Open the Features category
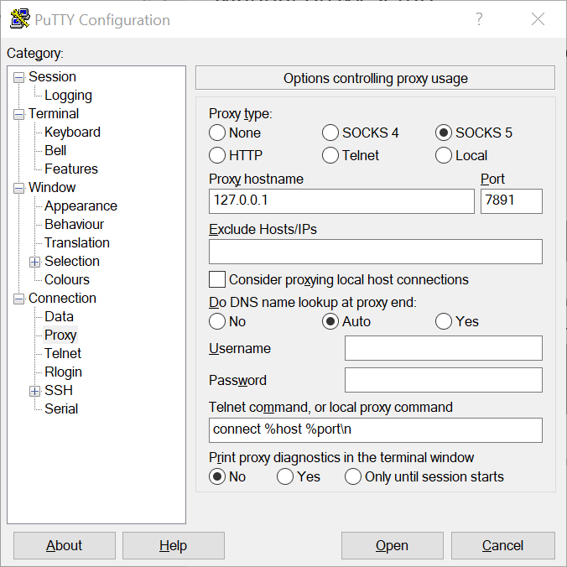This screenshot has height=567, width=567. pyautogui.click(x=70, y=169)
